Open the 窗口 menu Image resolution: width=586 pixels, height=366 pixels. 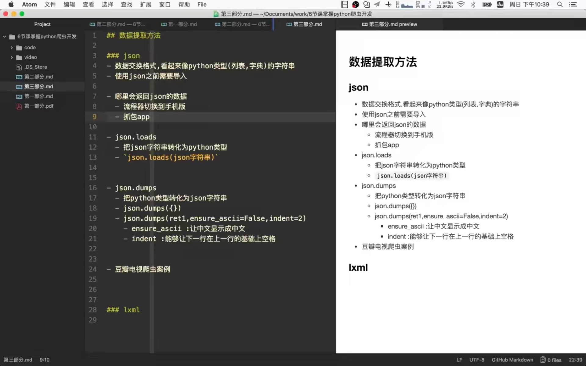point(165,5)
